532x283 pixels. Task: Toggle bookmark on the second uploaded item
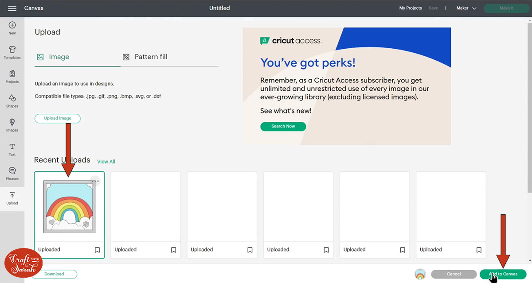pyautogui.click(x=174, y=250)
